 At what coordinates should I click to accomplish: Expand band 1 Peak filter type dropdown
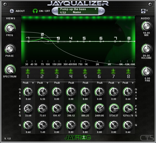pyautogui.click(x=33, y=83)
